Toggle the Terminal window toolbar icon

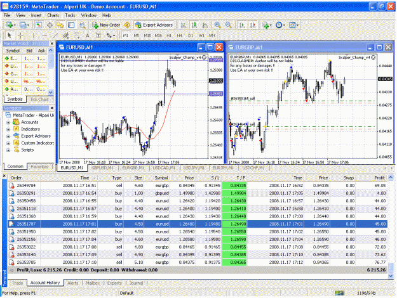71,25
